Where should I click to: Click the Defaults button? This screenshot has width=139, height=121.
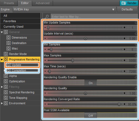[x=127, y=9]
